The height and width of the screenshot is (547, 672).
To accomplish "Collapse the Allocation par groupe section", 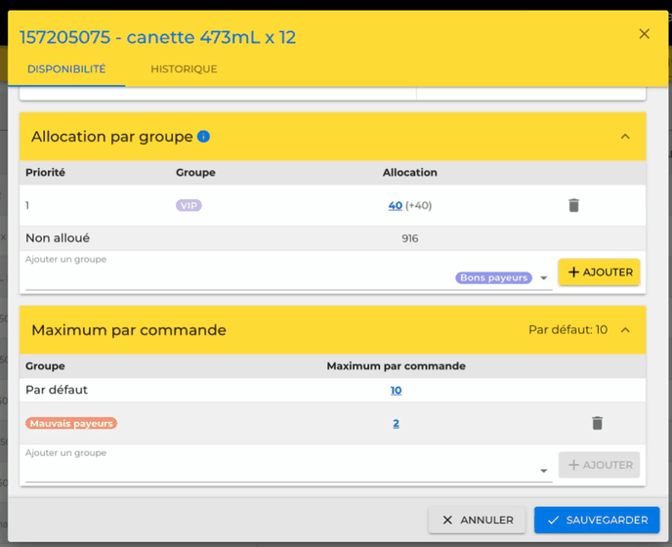I will pyautogui.click(x=625, y=137).
